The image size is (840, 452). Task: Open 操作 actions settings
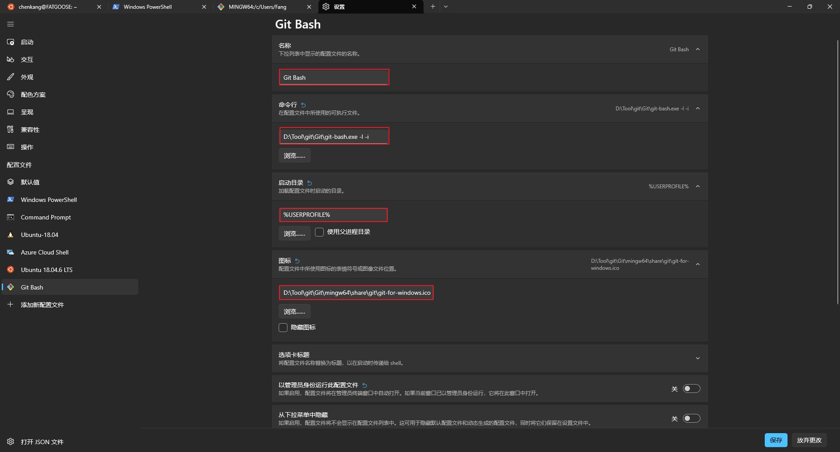(70, 147)
